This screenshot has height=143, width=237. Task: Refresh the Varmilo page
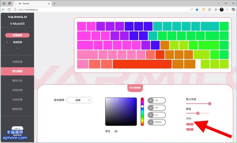click(9, 10)
